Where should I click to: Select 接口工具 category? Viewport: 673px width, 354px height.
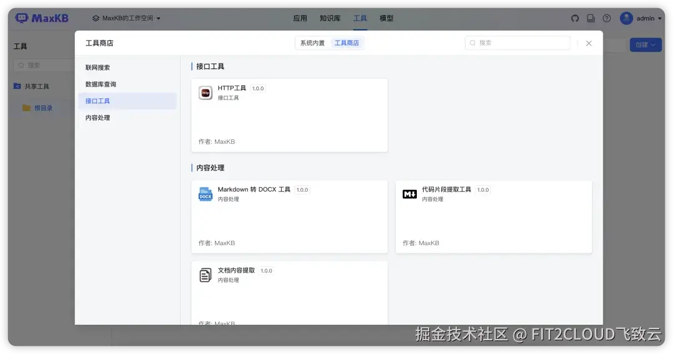click(127, 101)
